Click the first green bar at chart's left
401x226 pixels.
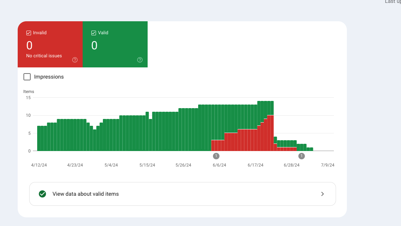tap(39, 138)
